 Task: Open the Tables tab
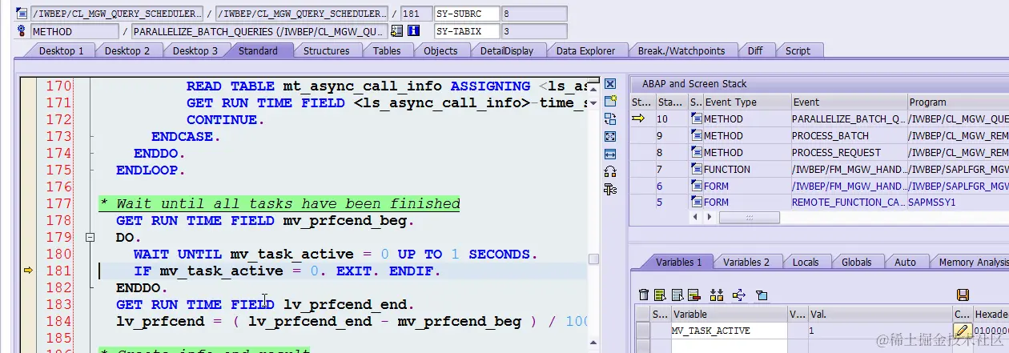(387, 50)
